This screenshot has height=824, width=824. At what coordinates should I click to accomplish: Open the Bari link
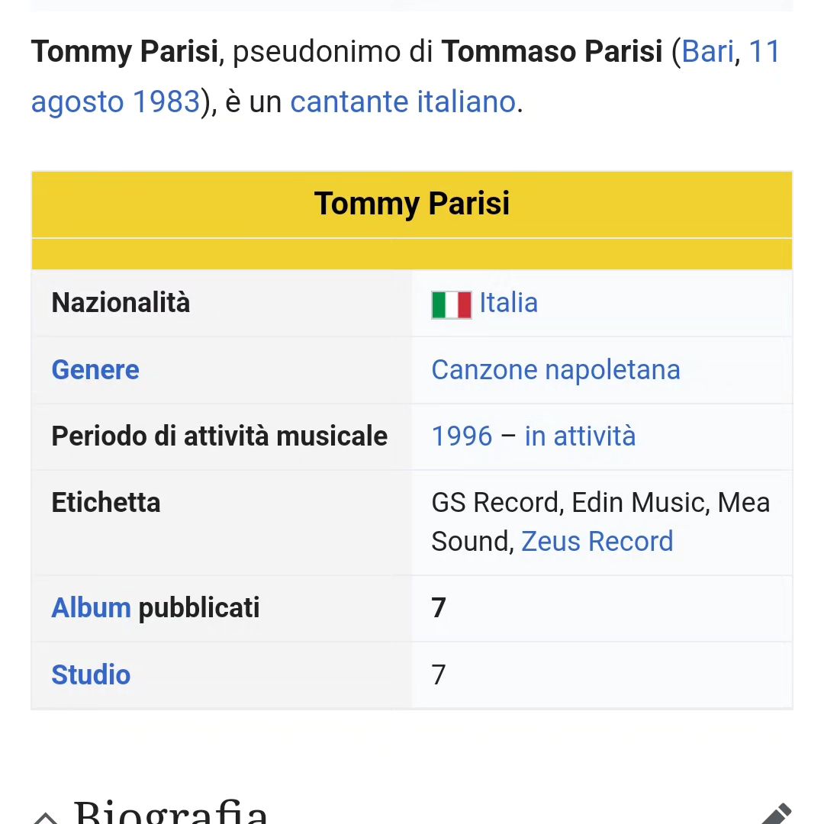click(x=707, y=52)
